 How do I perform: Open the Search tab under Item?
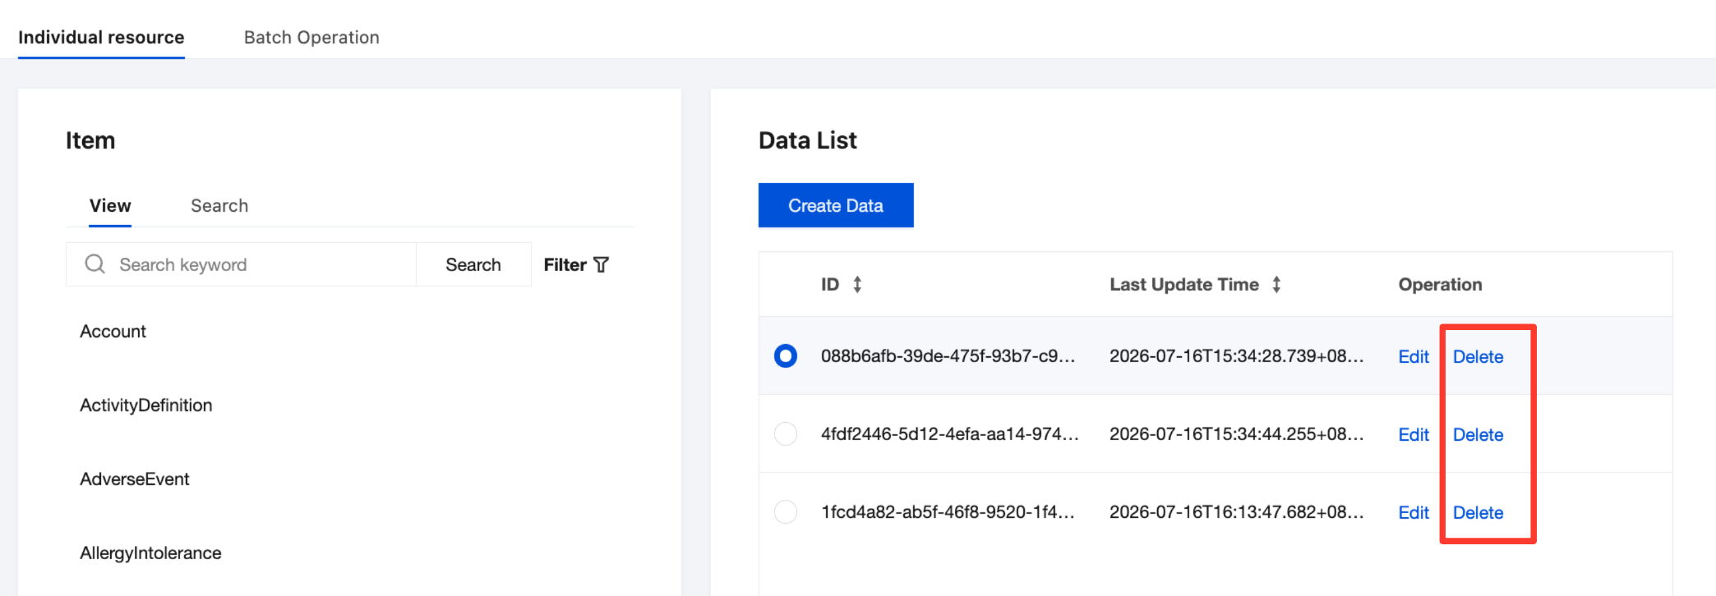pos(219,205)
